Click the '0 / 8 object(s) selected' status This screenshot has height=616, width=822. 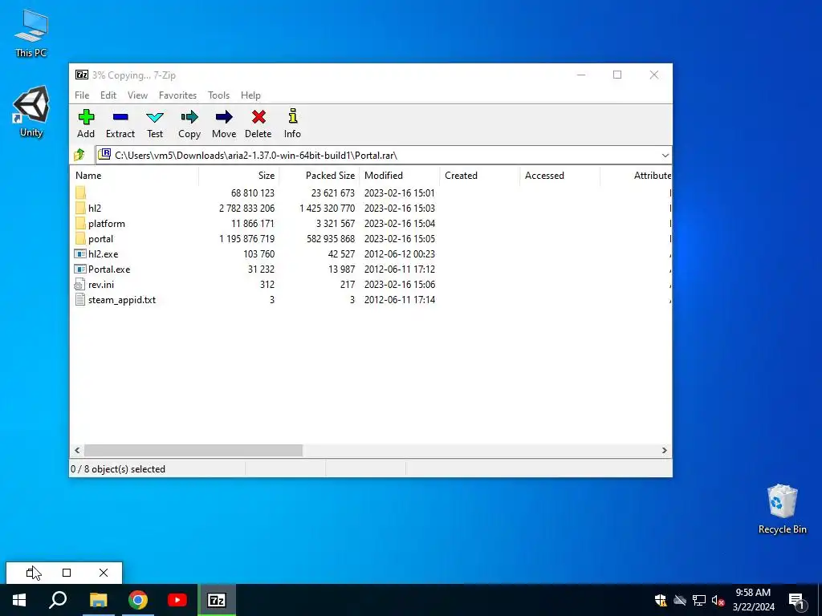[x=118, y=468]
